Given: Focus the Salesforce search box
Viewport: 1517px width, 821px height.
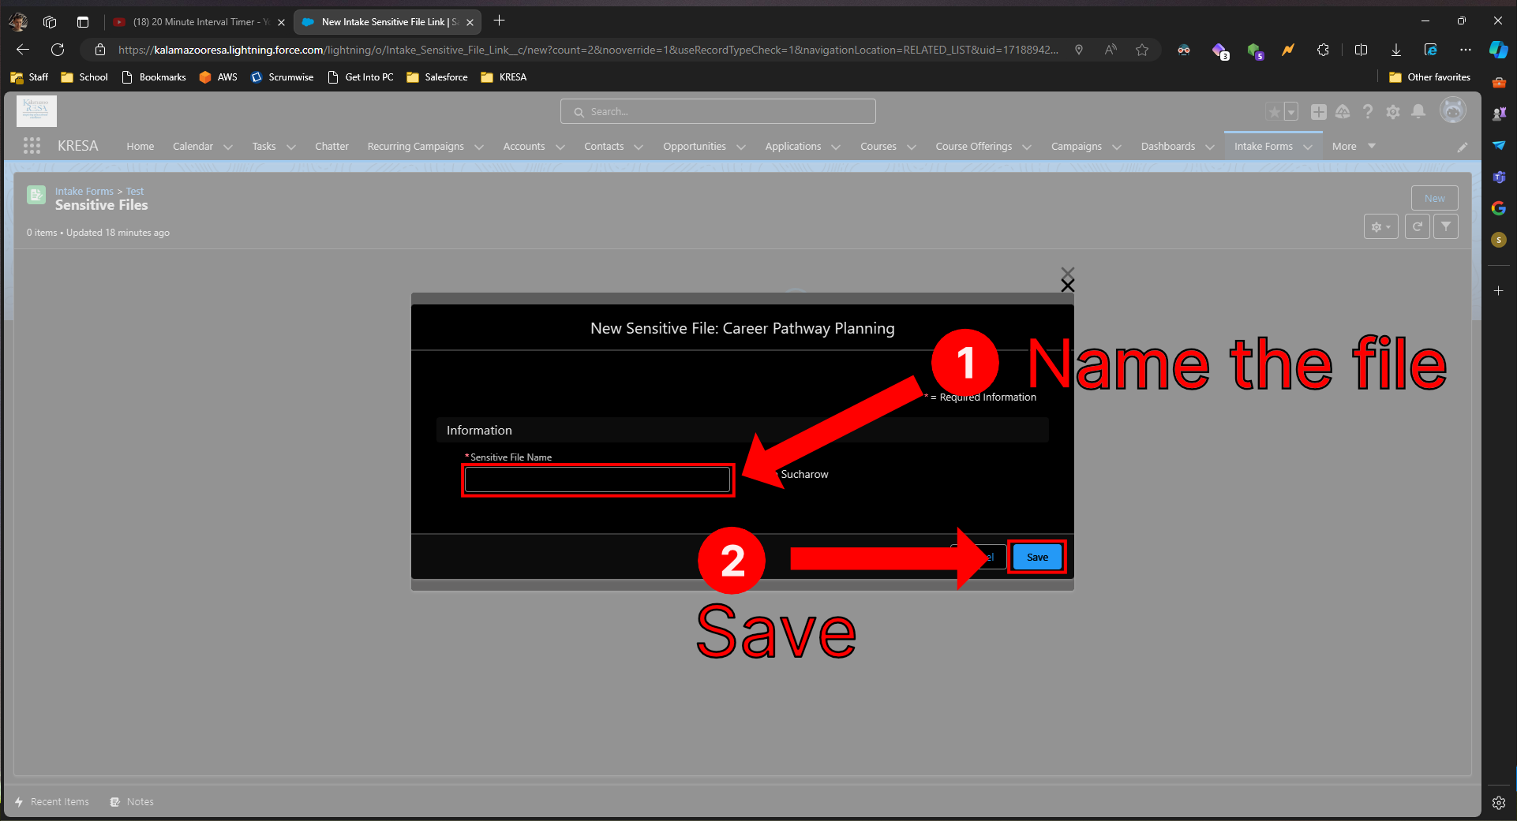Looking at the screenshot, I should tap(718, 111).
